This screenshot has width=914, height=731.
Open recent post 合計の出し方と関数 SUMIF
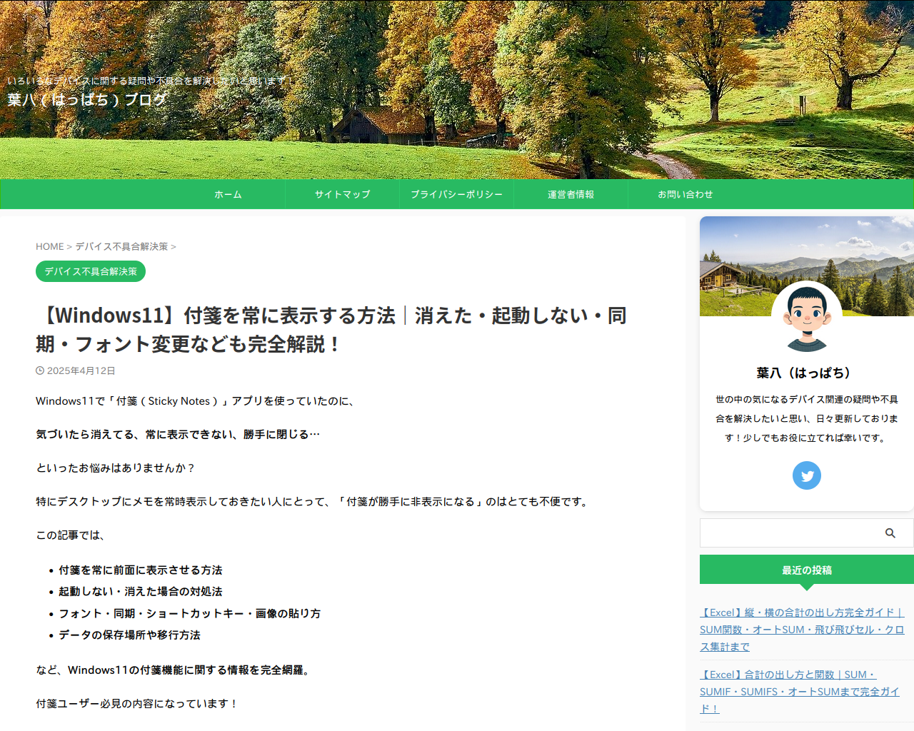click(x=800, y=692)
